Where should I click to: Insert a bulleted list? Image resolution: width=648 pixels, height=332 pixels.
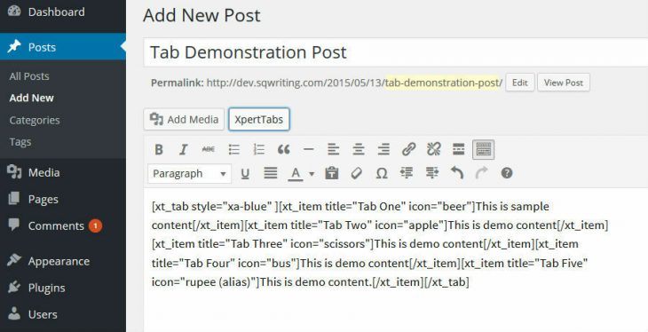234,149
